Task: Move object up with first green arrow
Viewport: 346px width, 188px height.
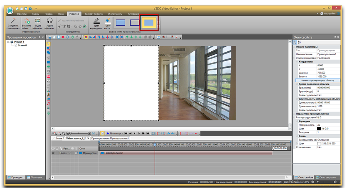Action: [127, 37]
